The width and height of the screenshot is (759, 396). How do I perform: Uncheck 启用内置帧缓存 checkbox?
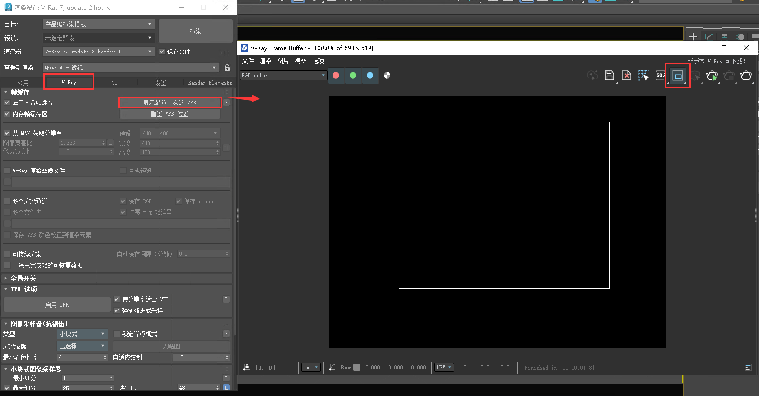coord(7,103)
